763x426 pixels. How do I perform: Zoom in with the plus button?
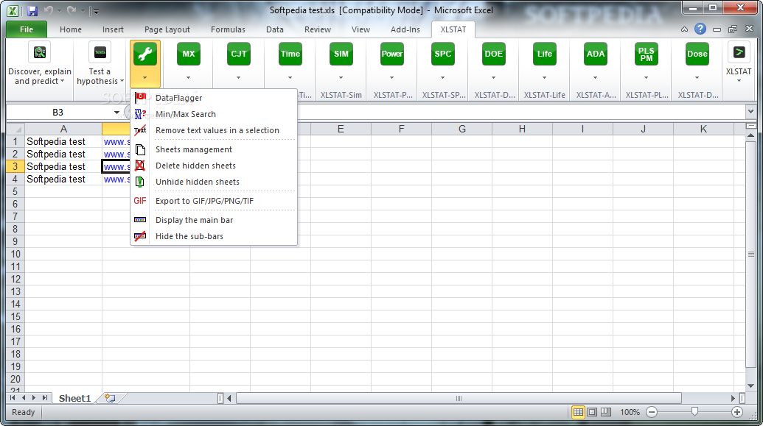(x=737, y=412)
